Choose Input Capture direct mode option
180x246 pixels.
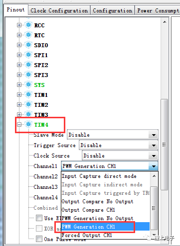(x=106, y=176)
